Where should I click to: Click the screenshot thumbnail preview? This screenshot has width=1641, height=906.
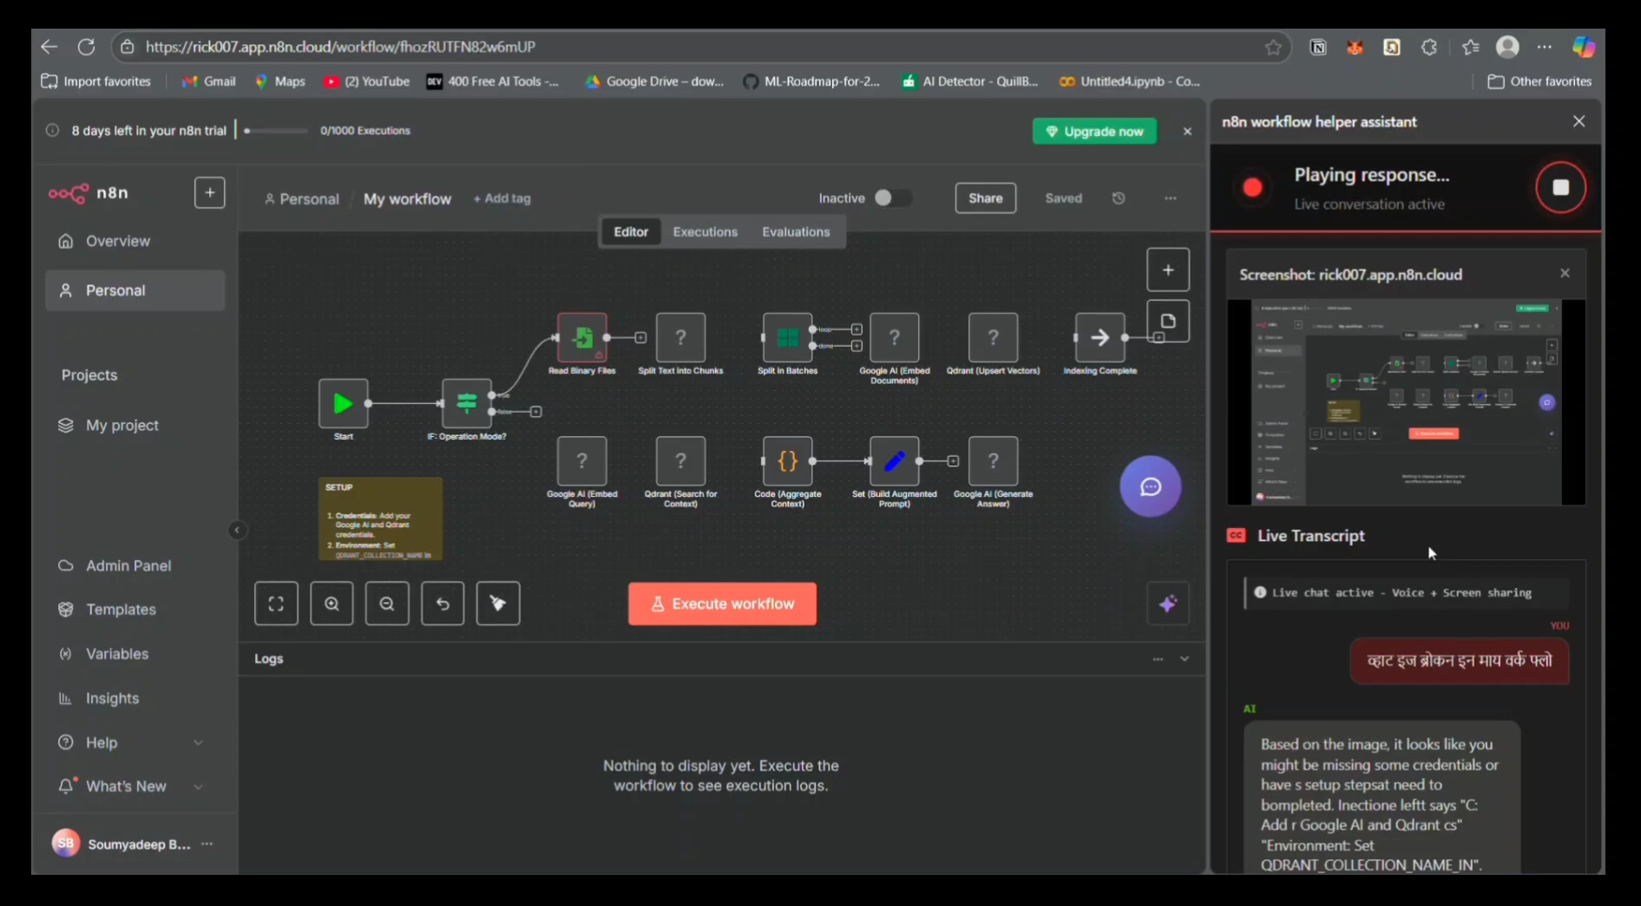[1406, 401]
